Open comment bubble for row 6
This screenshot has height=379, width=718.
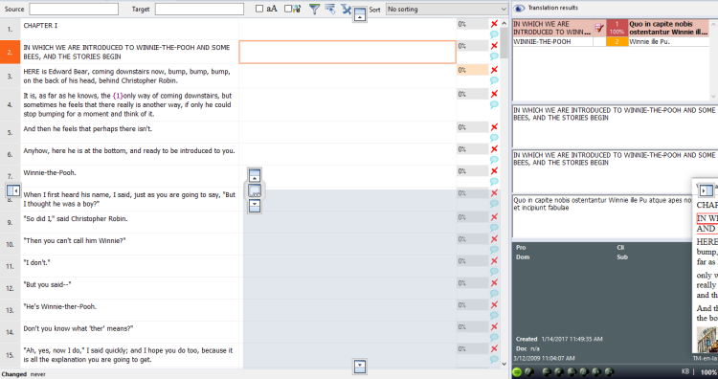pos(494,160)
